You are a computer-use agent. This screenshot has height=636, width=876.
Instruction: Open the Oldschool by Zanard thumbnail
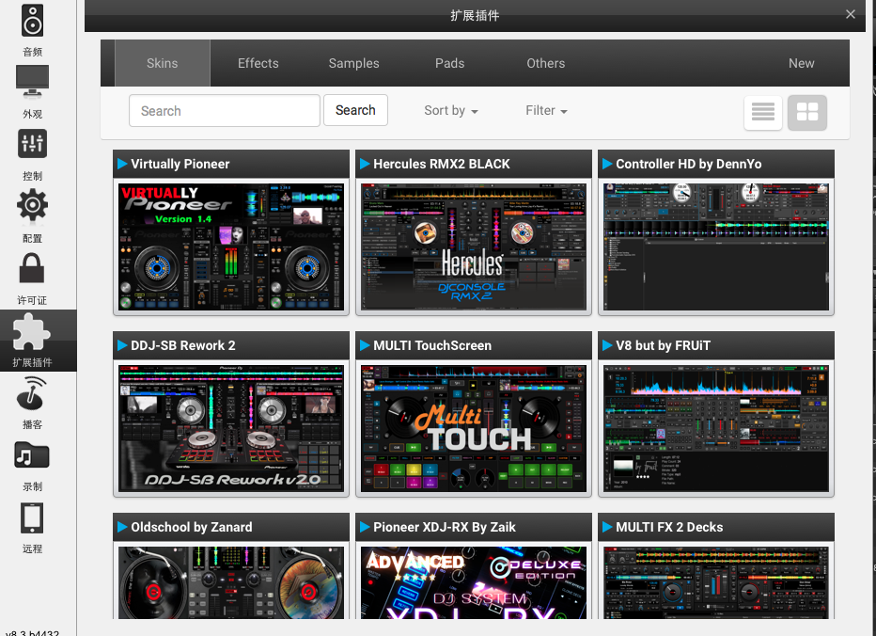coord(231,582)
